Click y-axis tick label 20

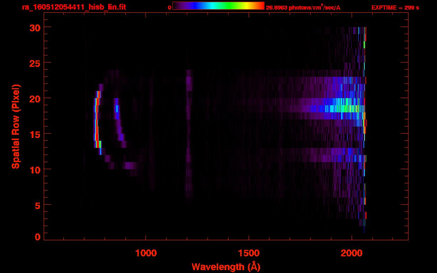pyautogui.click(x=34, y=98)
